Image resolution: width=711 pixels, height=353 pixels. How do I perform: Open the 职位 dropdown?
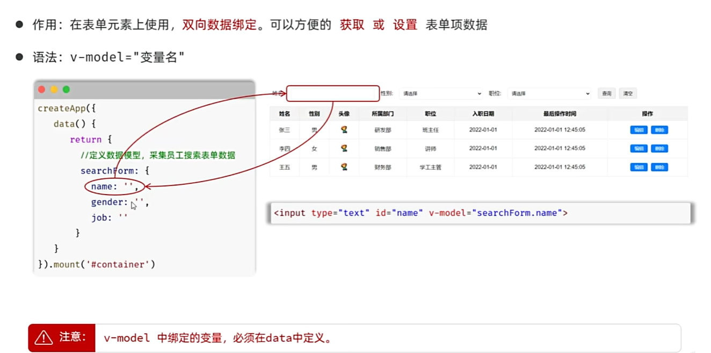(x=549, y=93)
